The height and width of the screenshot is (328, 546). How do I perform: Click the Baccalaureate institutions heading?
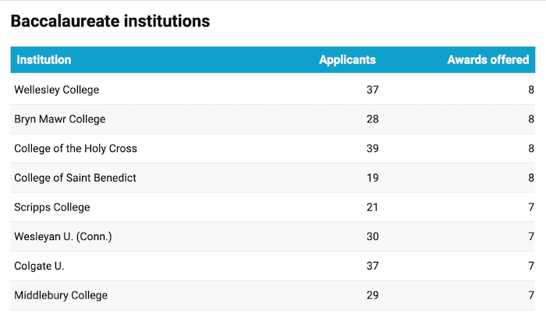pyautogui.click(x=110, y=21)
